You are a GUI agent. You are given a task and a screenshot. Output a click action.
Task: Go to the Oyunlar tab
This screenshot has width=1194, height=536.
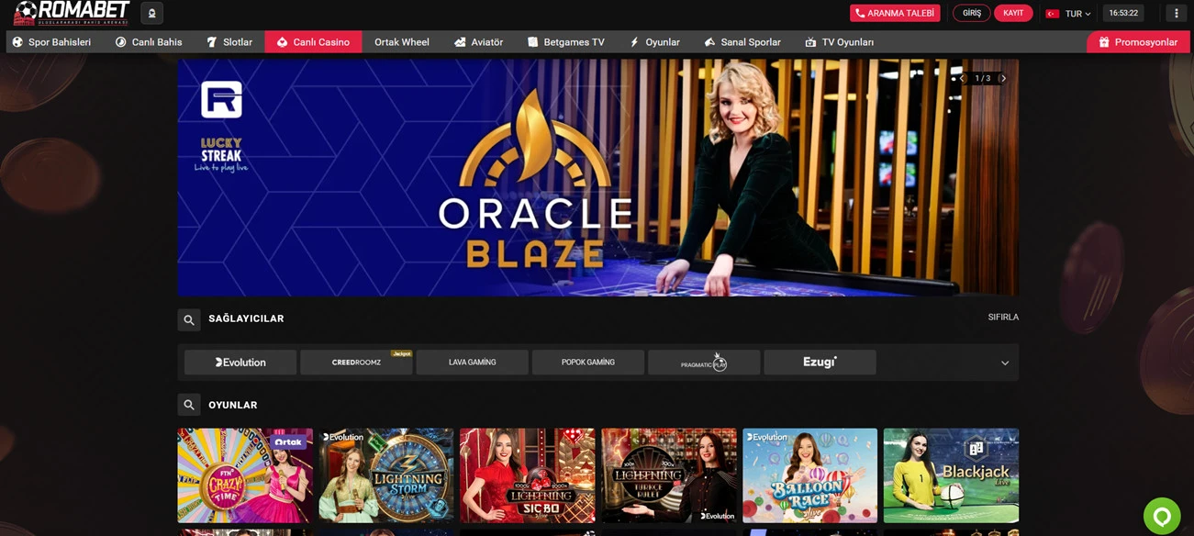tap(654, 42)
